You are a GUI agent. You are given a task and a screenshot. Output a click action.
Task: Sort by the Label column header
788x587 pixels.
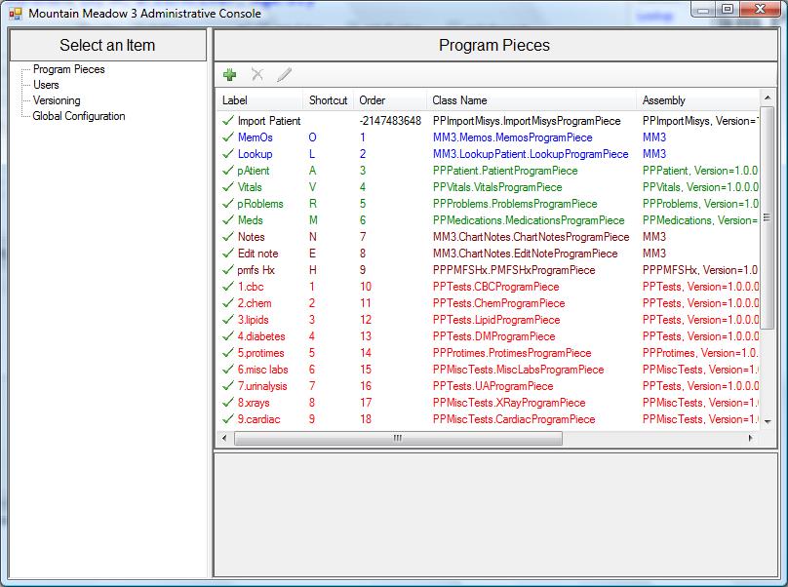[259, 100]
